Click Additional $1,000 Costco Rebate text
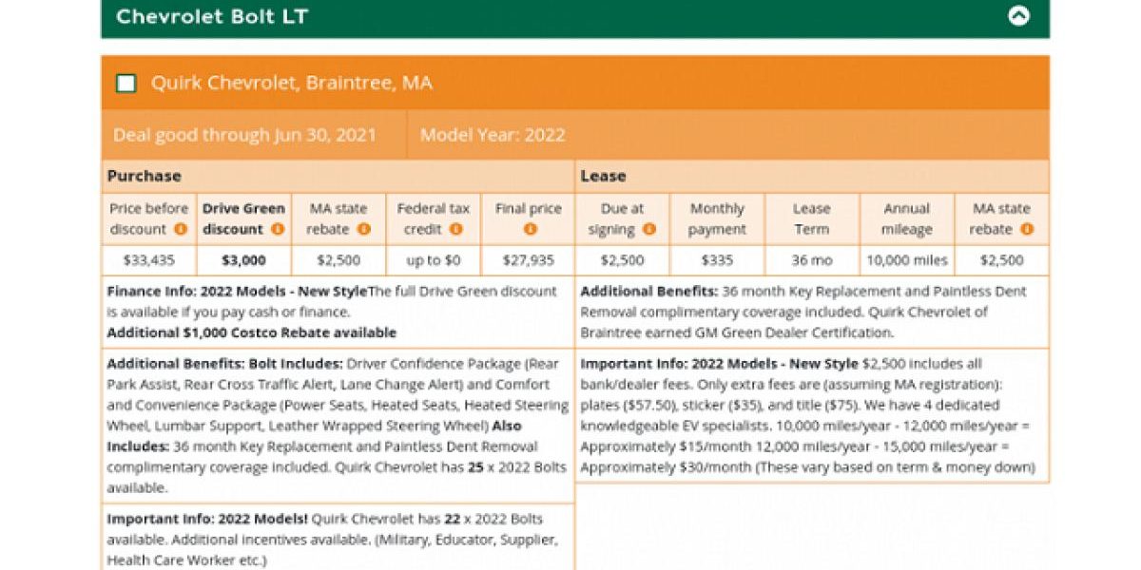1141x570 pixels. point(251,332)
